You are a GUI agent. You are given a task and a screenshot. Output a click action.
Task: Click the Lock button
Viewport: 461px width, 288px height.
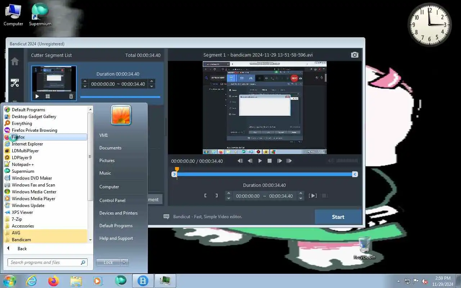click(x=108, y=262)
